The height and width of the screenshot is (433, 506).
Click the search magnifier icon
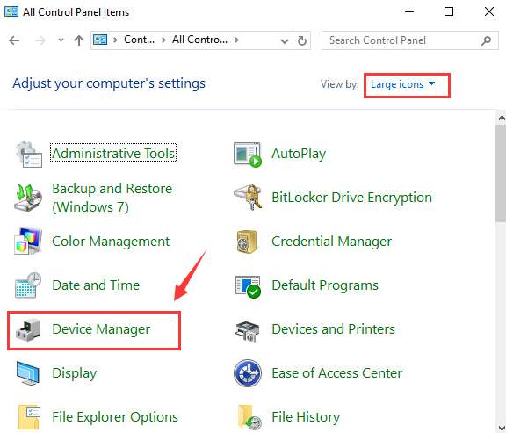pyautogui.click(x=486, y=40)
